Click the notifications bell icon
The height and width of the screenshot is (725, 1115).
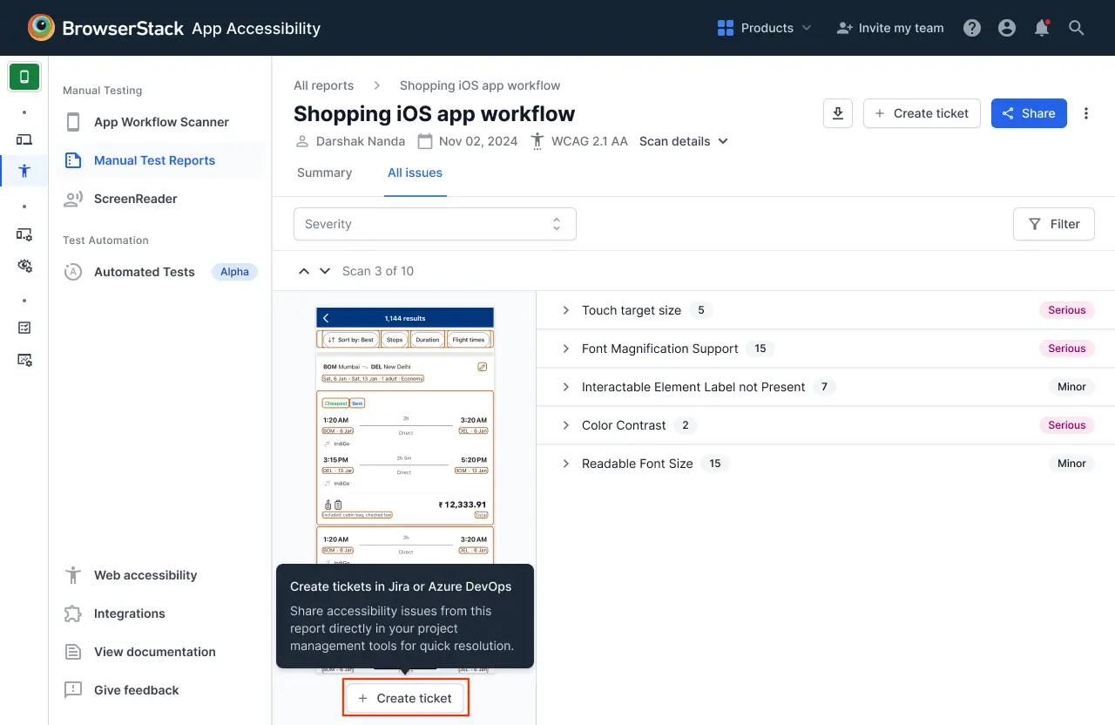[1042, 28]
